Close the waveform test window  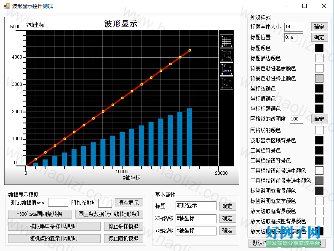(324, 6)
